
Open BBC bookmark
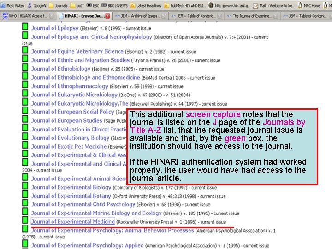pos(93,6)
